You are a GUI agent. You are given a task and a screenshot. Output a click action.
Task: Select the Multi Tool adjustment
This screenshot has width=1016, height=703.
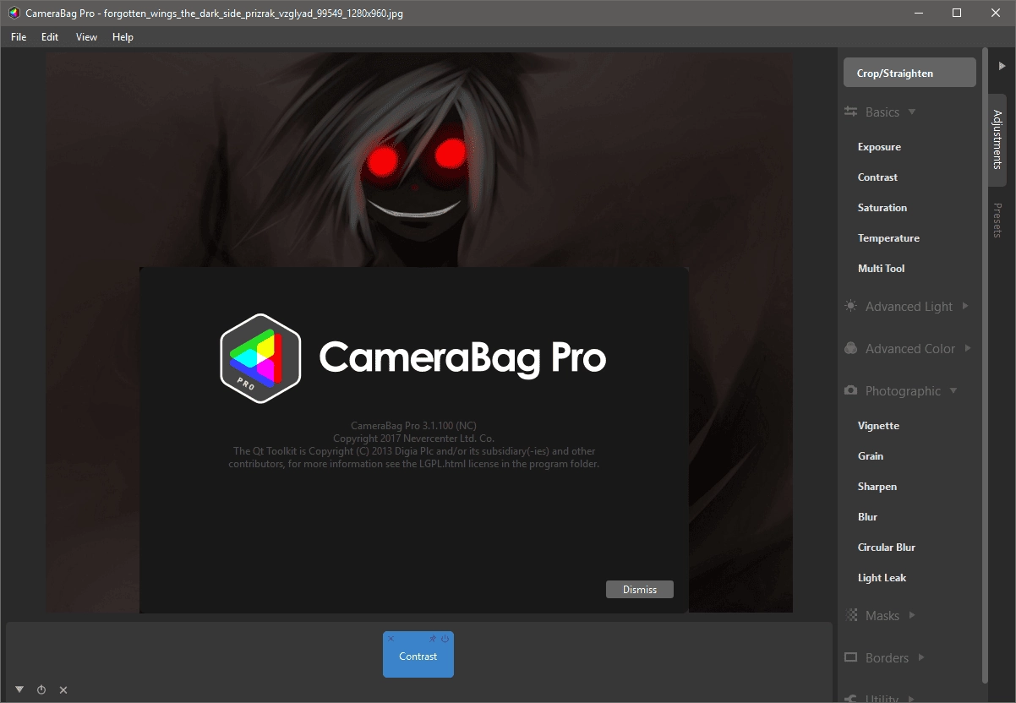click(x=881, y=269)
